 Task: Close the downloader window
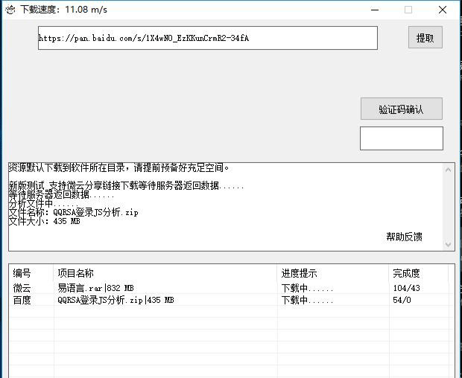pos(443,10)
